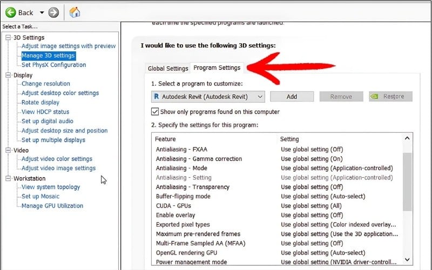Click the scroll up arrow in feature list
Image resolution: width=432 pixels, height=270 pixels.
tap(407, 138)
